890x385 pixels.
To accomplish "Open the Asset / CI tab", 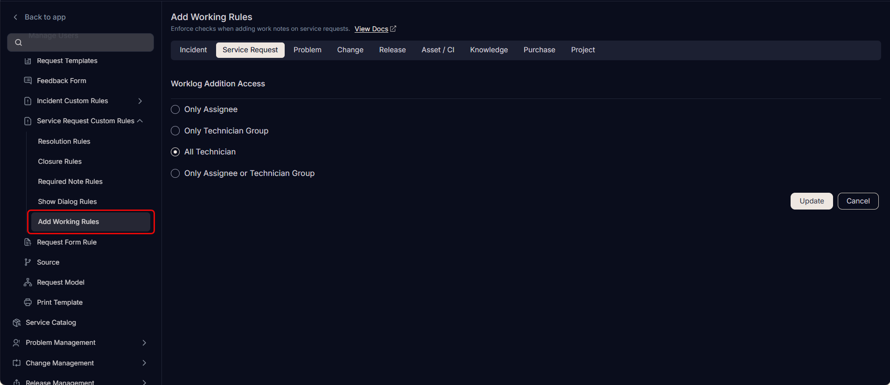I will tap(438, 50).
